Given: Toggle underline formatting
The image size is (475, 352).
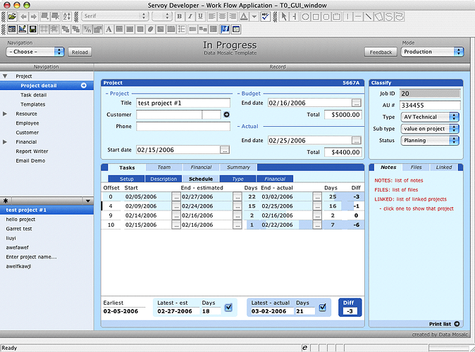Looking at the screenshot, I should click(x=200, y=16).
